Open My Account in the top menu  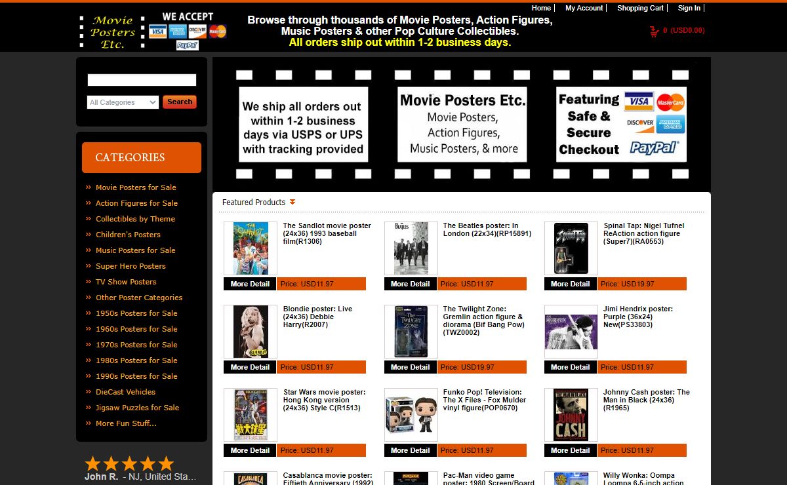[x=584, y=8]
